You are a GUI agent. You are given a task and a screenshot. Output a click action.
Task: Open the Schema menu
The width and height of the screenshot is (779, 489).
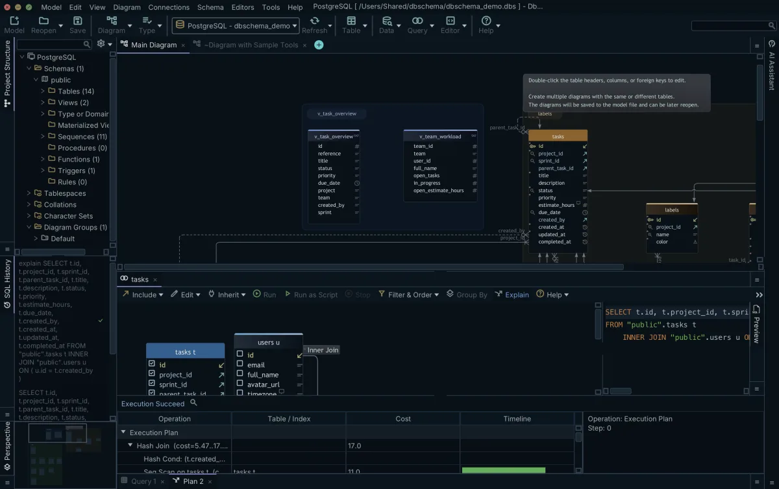pos(210,7)
